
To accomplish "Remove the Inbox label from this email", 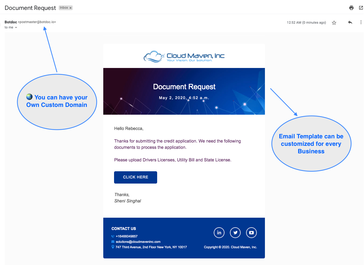I will click(x=70, y=7).
